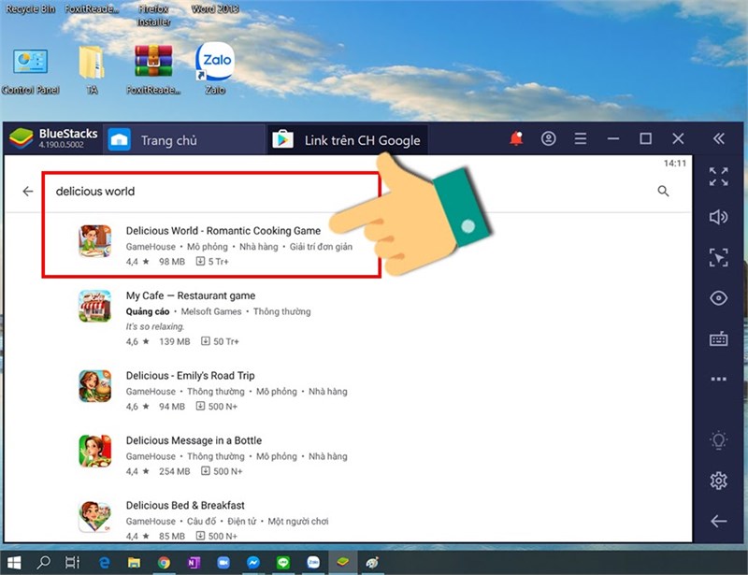Toggle fullscreen mode in the sidebar
This screenshot has height=575, width=748.
click(x=718, y=177)
